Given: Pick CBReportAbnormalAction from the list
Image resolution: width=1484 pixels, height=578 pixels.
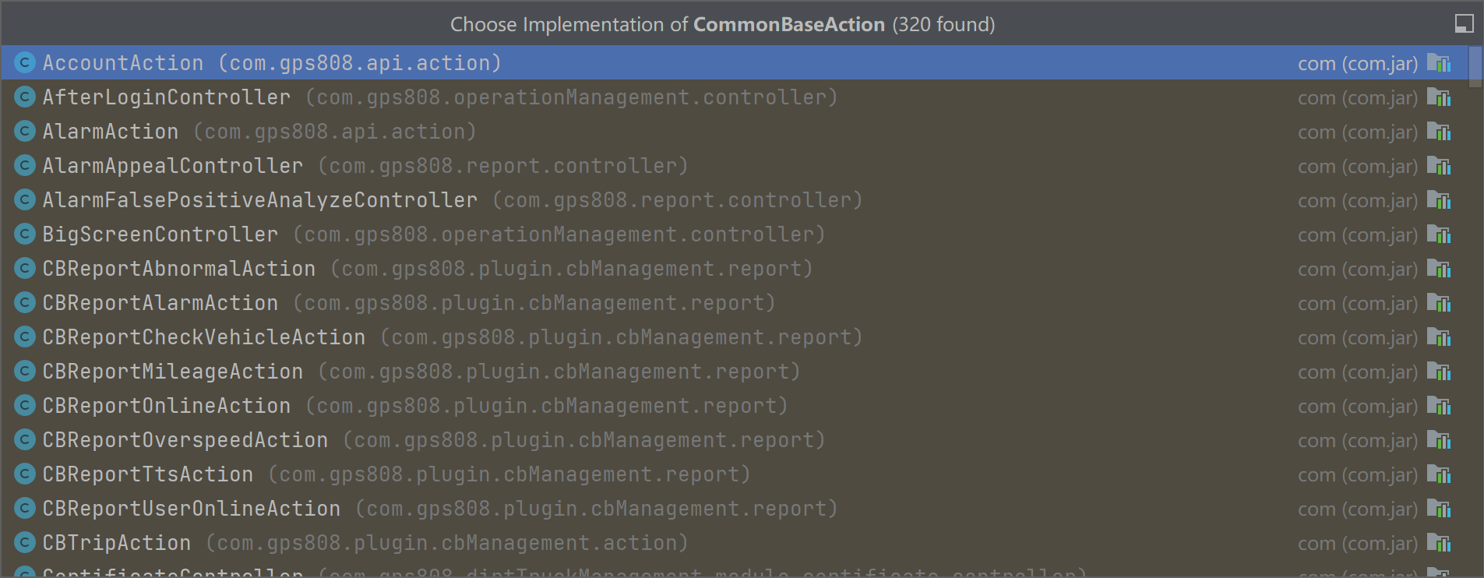Looking at the screenshot, I should pos(178,269).
